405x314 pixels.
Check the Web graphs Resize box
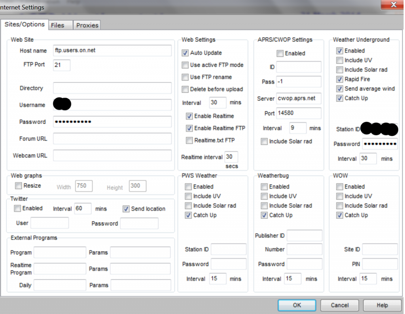18,186
